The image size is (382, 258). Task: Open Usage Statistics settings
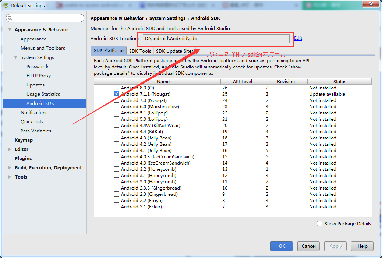[43, 94]
